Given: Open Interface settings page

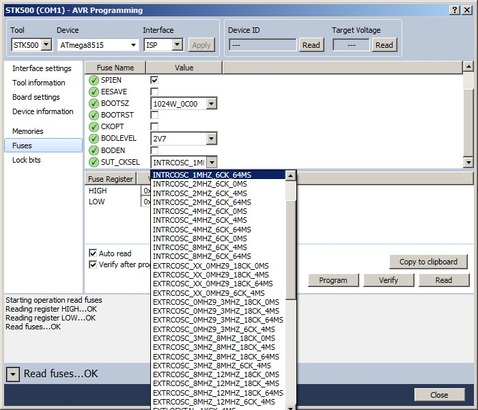Looking at the screenshot, I should coord(42,68).
